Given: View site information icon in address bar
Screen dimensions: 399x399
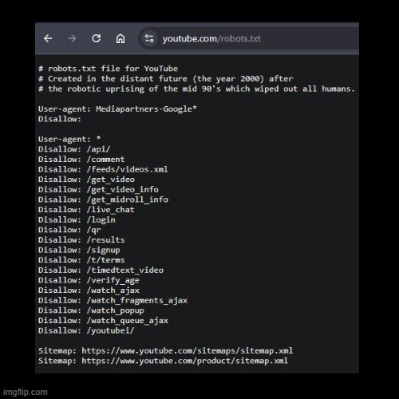Looking at the screenshot, I should [x=149, y=38].
